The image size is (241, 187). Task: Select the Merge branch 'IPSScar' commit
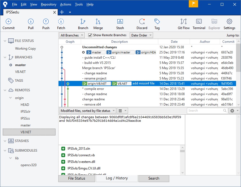pos(147,68)
